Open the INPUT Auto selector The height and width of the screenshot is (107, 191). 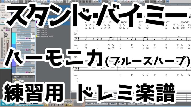coord(26,43)
